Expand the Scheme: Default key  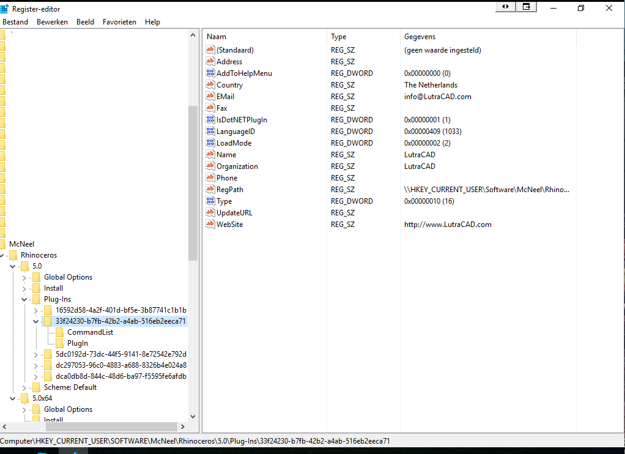24,387
